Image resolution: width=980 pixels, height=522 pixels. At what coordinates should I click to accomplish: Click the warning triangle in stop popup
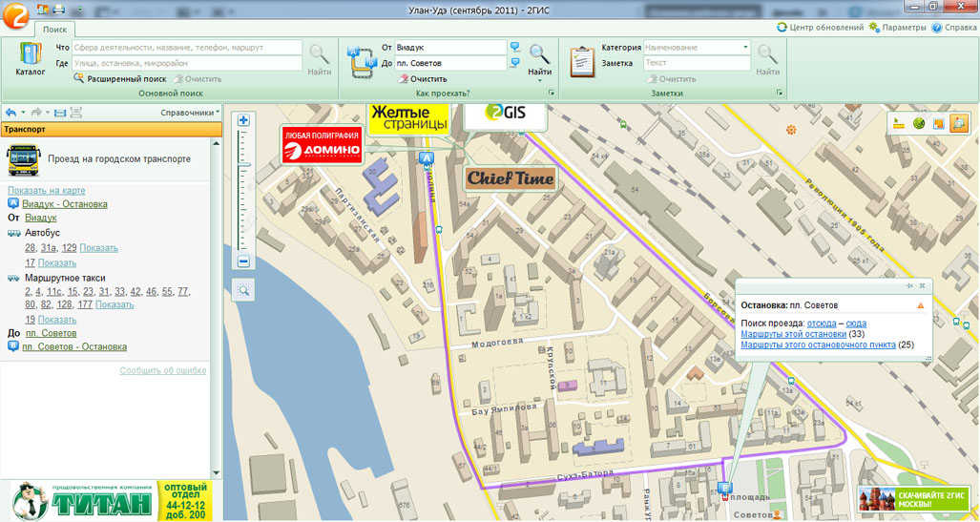click(x=920, y=305)
